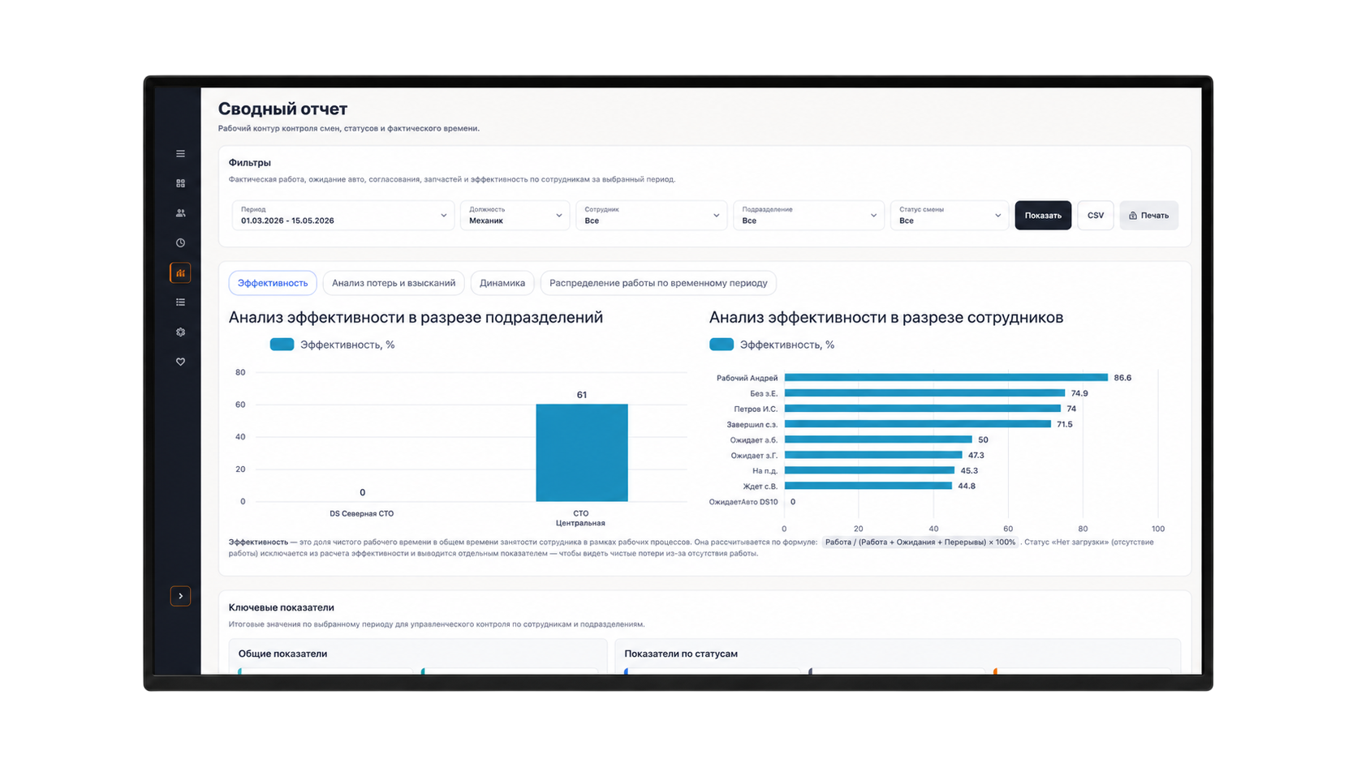Open the employees people icon
1357x763 pixels.
coord(180,213)
